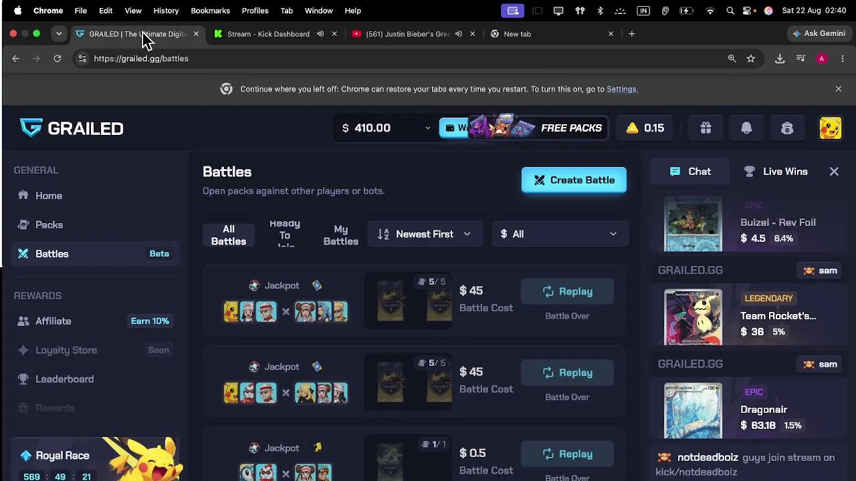The width and height of the screenshot is (856, 481).
Task: Click the Bluetooth icon in the menu bar
Action: coord(600,11)
